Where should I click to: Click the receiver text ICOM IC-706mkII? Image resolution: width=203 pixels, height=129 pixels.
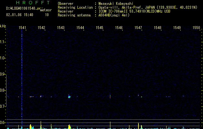point(113,11)
